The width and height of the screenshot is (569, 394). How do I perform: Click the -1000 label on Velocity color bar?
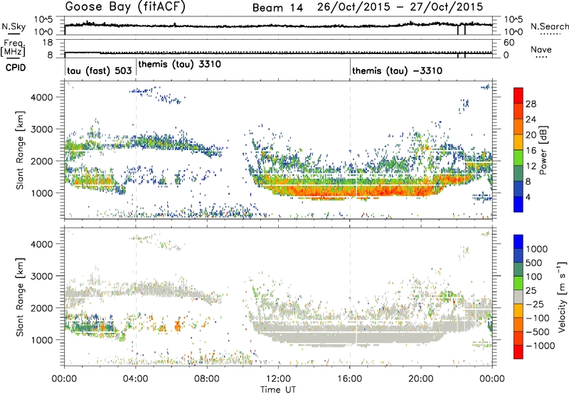click(x=540, y=346)
